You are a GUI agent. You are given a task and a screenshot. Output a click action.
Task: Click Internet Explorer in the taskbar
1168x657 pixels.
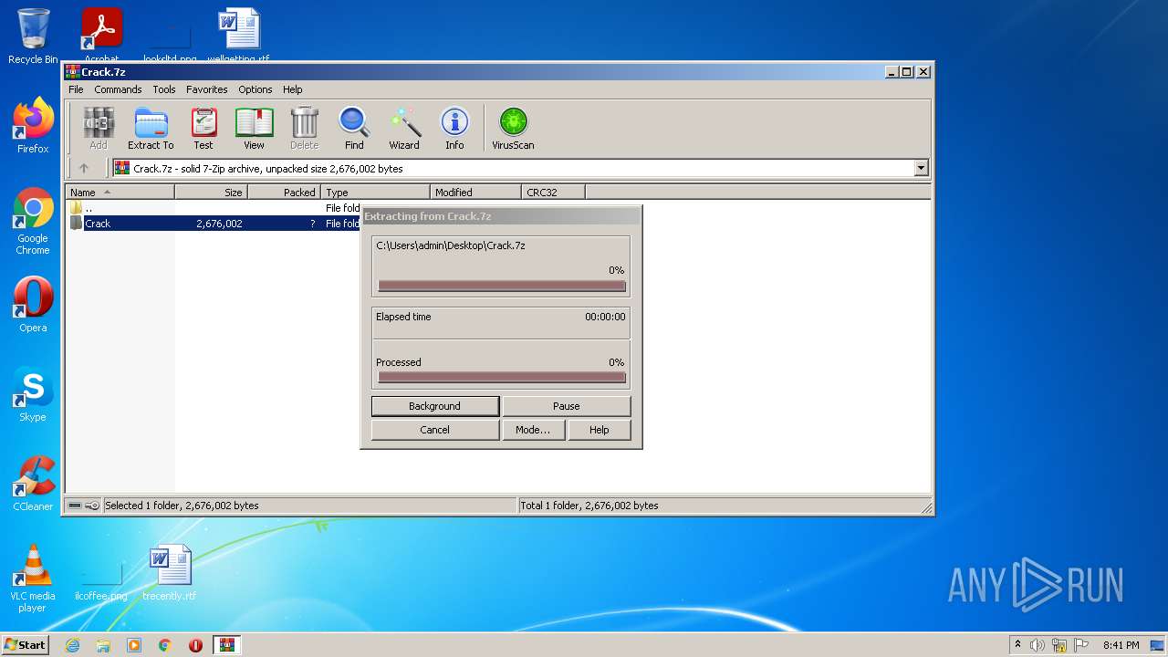tap(72, 645)
